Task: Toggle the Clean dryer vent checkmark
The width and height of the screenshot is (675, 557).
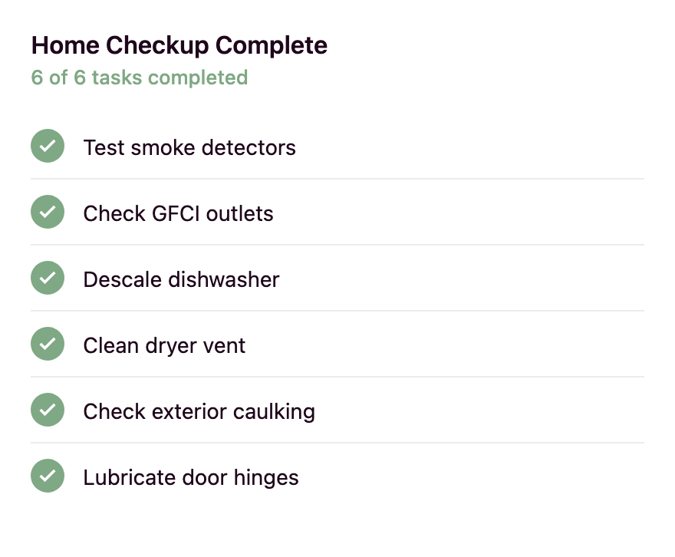Action: coord(48,344)
